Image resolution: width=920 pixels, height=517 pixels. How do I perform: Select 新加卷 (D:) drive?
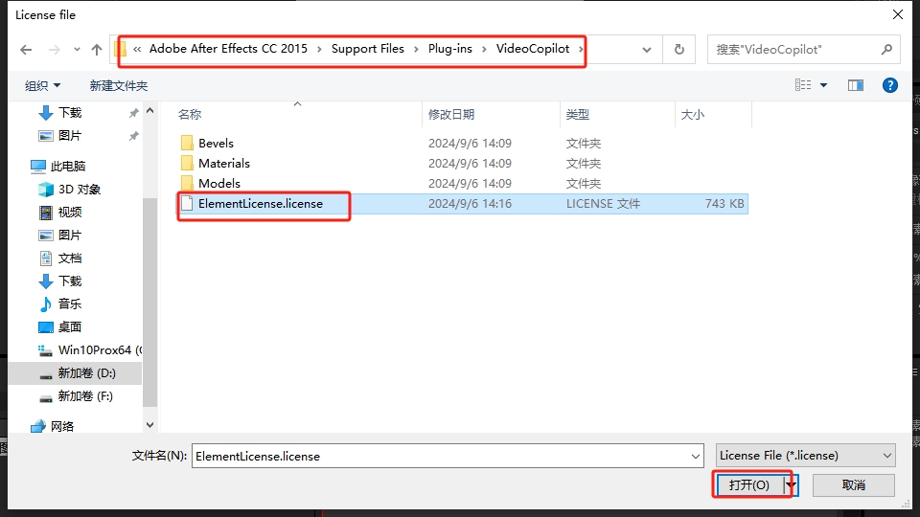coord(87,372)
